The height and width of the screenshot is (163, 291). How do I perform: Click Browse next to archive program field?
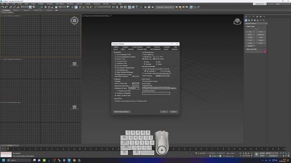coord(173,88)
